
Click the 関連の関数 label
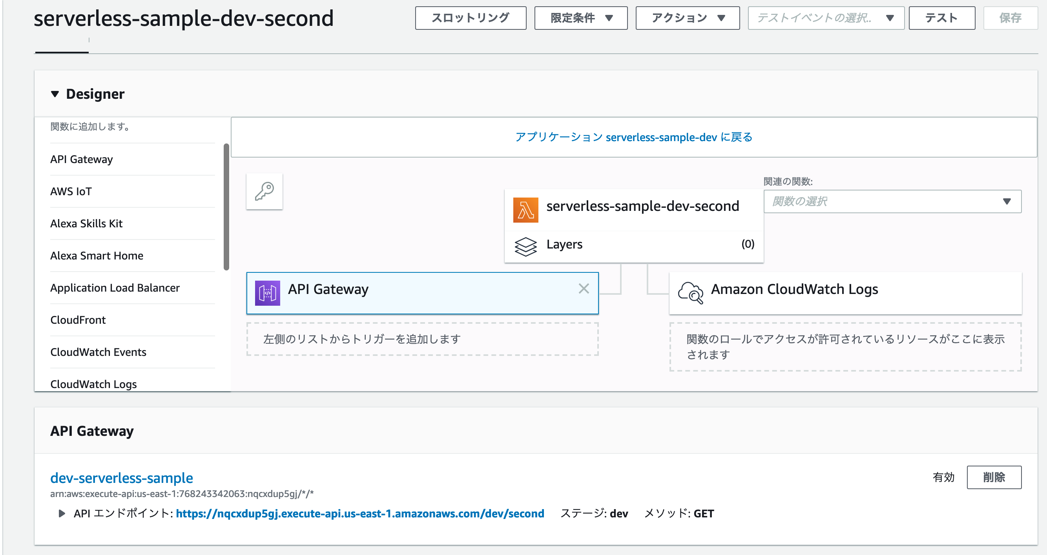pyautogui.click(x=788, y=181)
